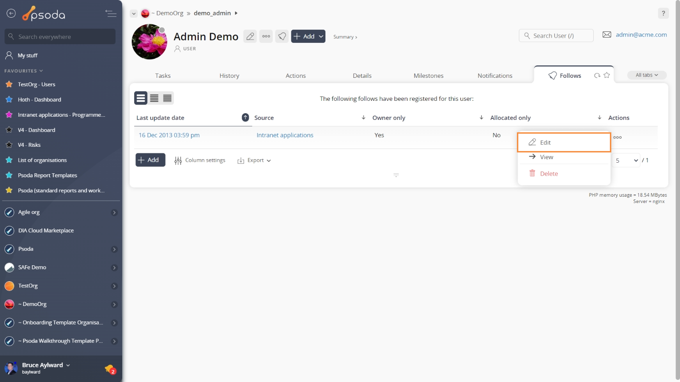Expand ~ Psoda Walkthrough Template arrow
The height and width of the screenshot is (382, 680).
[114, 341]
